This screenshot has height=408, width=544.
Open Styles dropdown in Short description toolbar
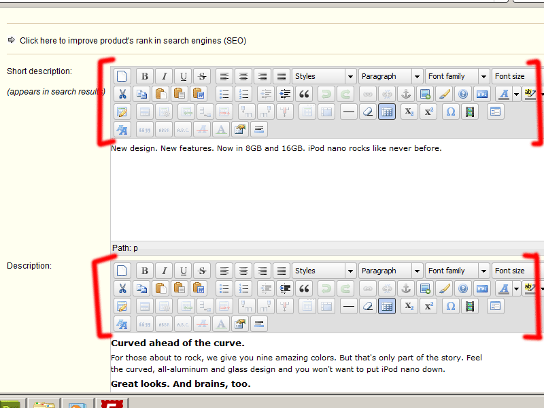pyautogui.click(x=324, y=76)
